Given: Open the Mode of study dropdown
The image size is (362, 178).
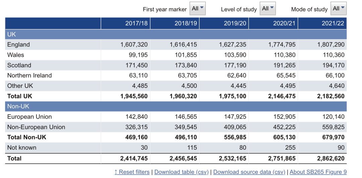Looking at the screenshot, I should pos(338,9).
